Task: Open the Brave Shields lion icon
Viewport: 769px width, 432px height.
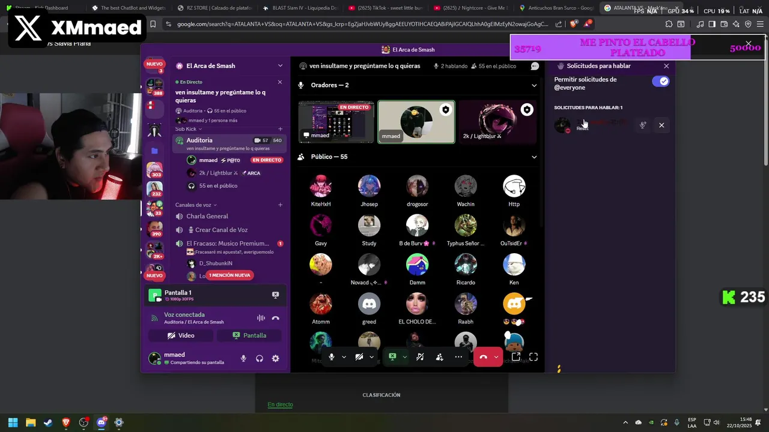Action: coord(573,24)
